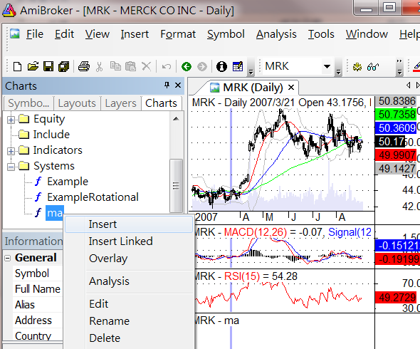Choose Rename from context menu
This screenshot has height=349, width=420.
[x=129, y=321]
